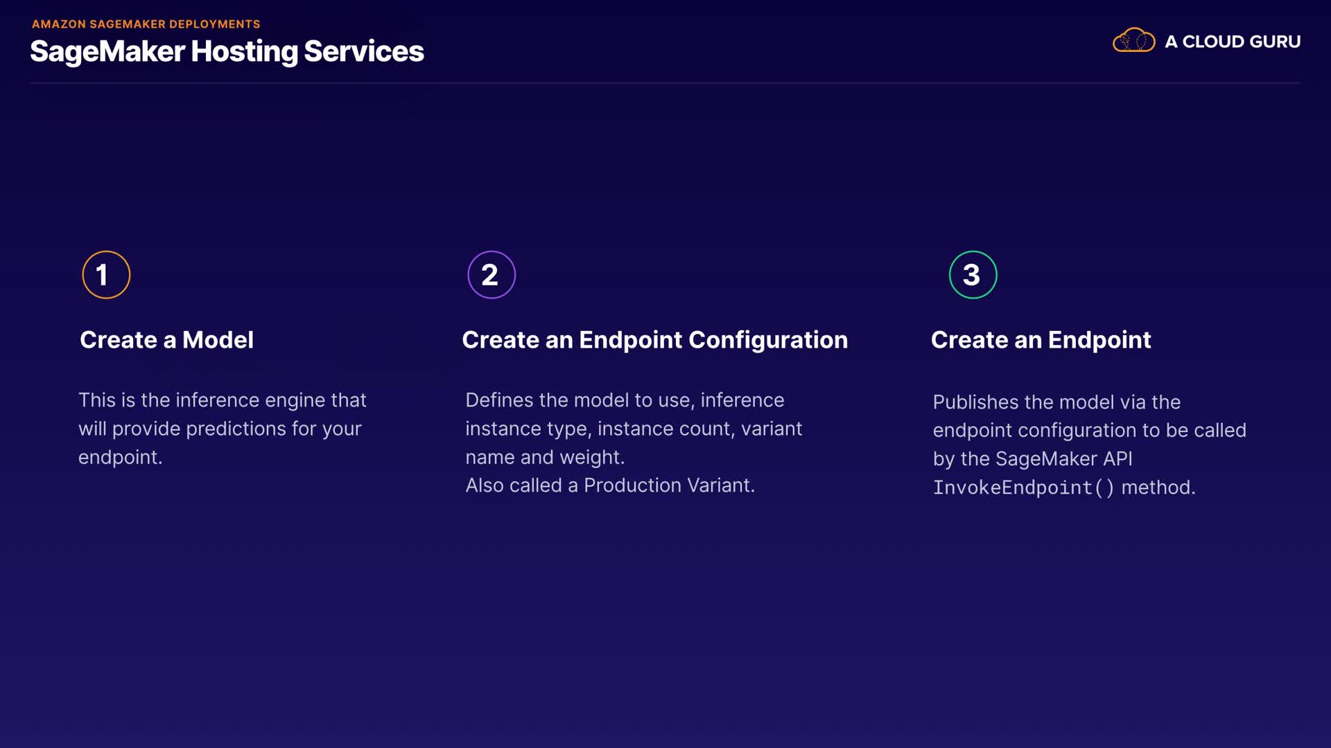The width and height of the screenshot is (1331, 748).
Task: Click 'Also called a Production Variant.' text
Action: click(610, 486)
